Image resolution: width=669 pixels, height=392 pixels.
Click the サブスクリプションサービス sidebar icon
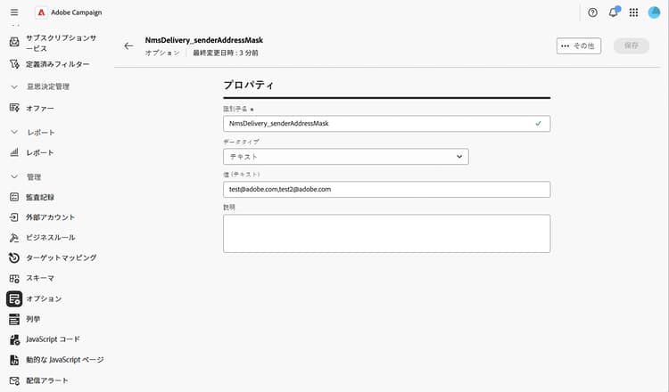pyautogui.click(x=14, y=42)
